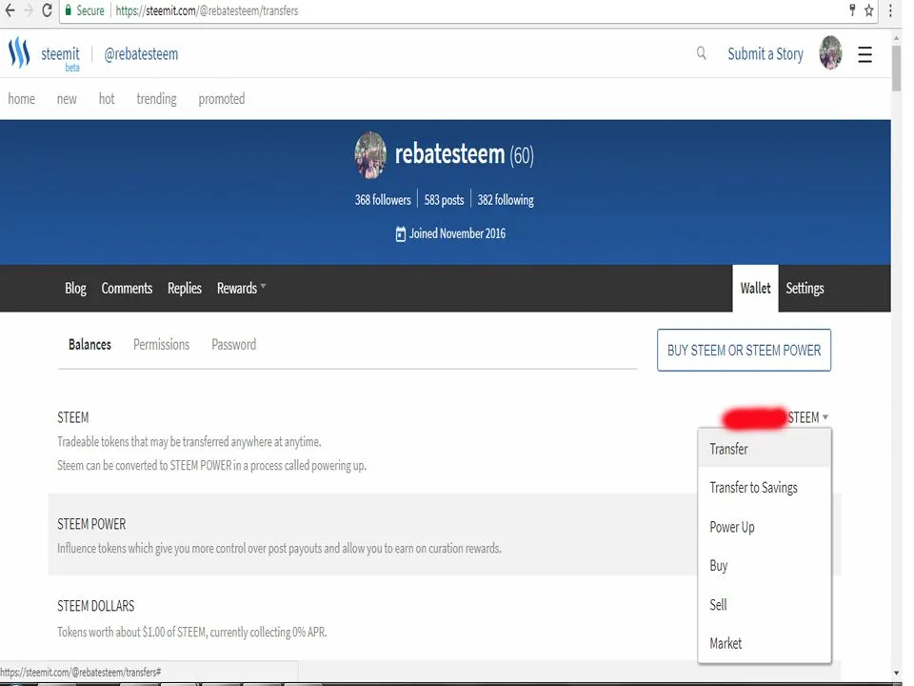Click the key icon in address bar
The width and height of the screenshot is (914, 686).
[x=852, y=10]
